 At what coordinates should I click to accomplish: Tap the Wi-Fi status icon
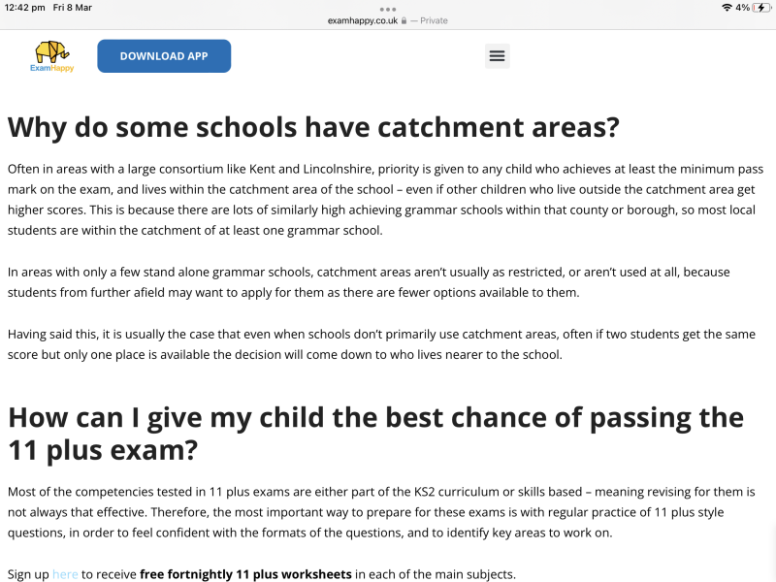(x=727, y=8)
